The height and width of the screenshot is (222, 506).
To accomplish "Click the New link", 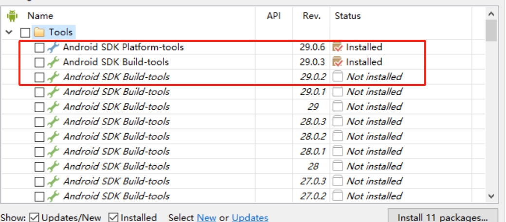I will [x=206, y=218].
